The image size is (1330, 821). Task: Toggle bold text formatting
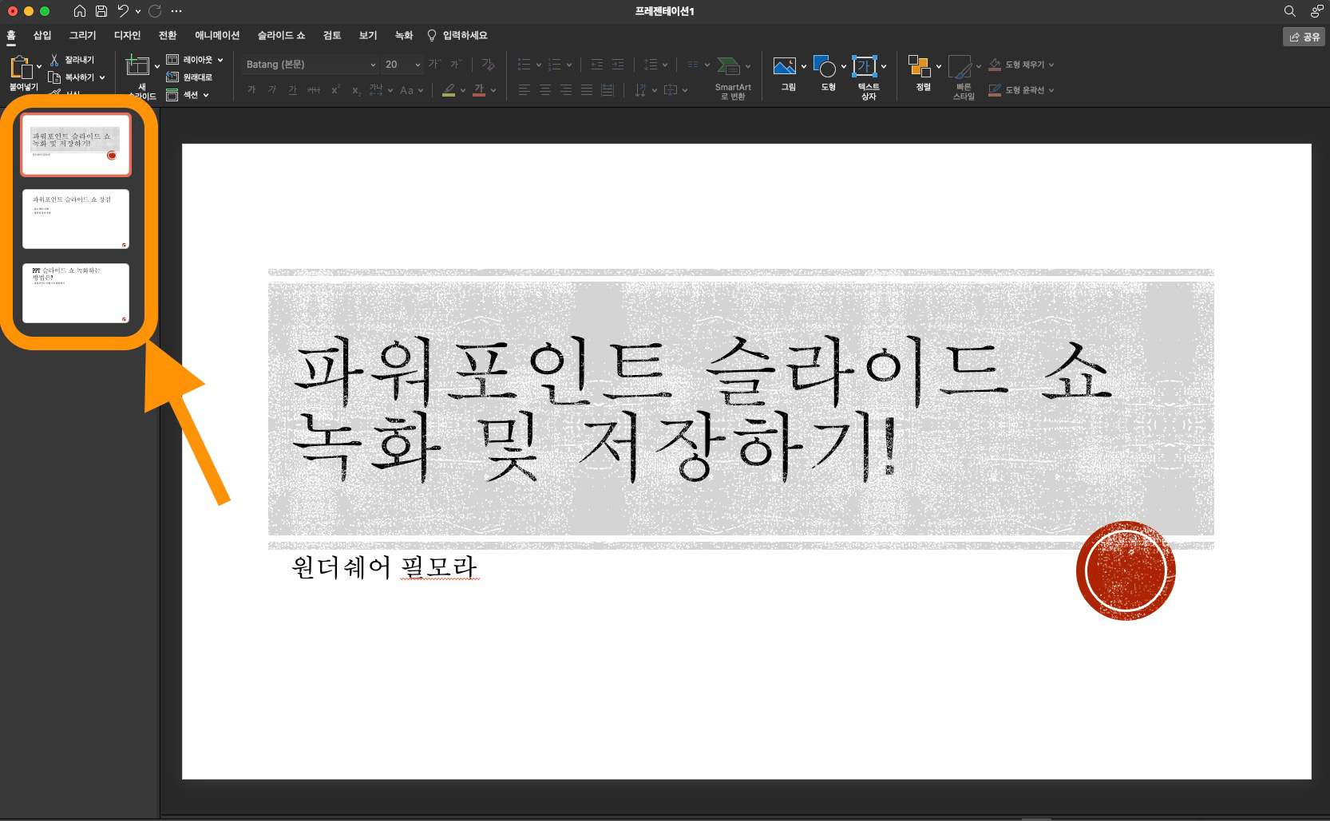251,90
